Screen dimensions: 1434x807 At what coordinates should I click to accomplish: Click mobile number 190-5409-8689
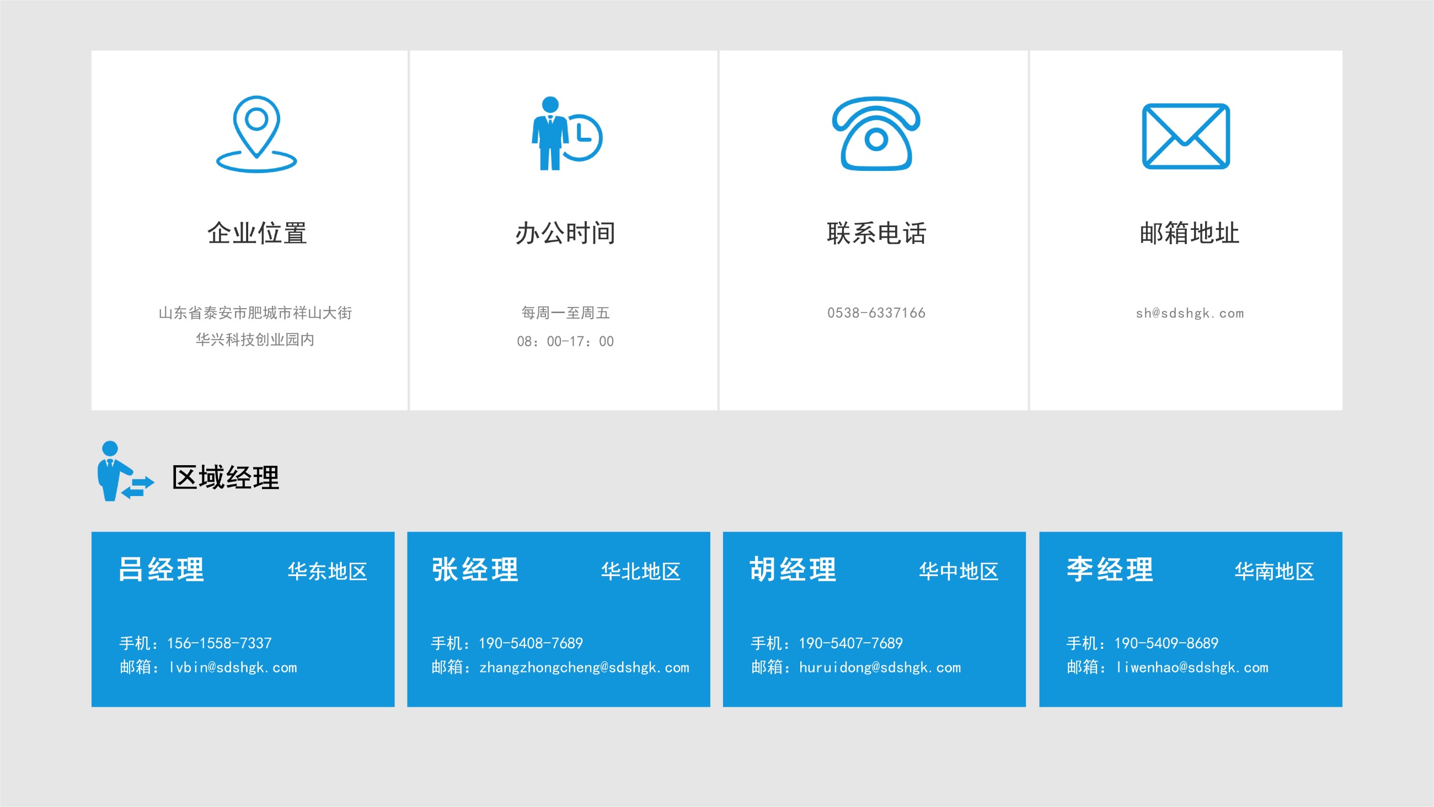point(1167,643)
